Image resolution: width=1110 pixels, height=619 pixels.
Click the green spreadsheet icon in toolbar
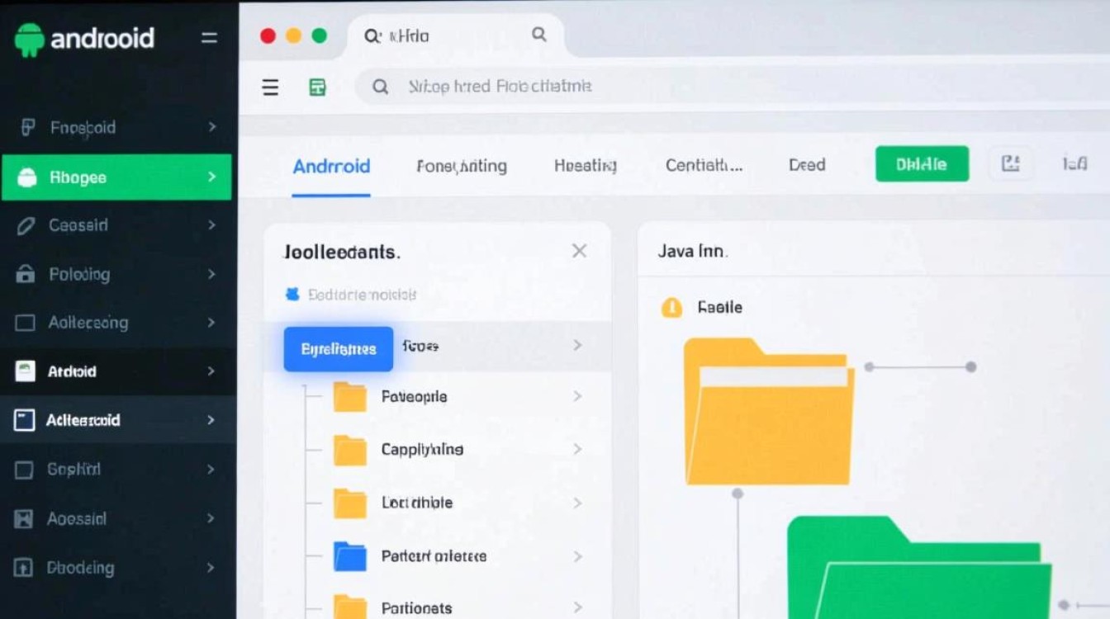pos(317,87)
